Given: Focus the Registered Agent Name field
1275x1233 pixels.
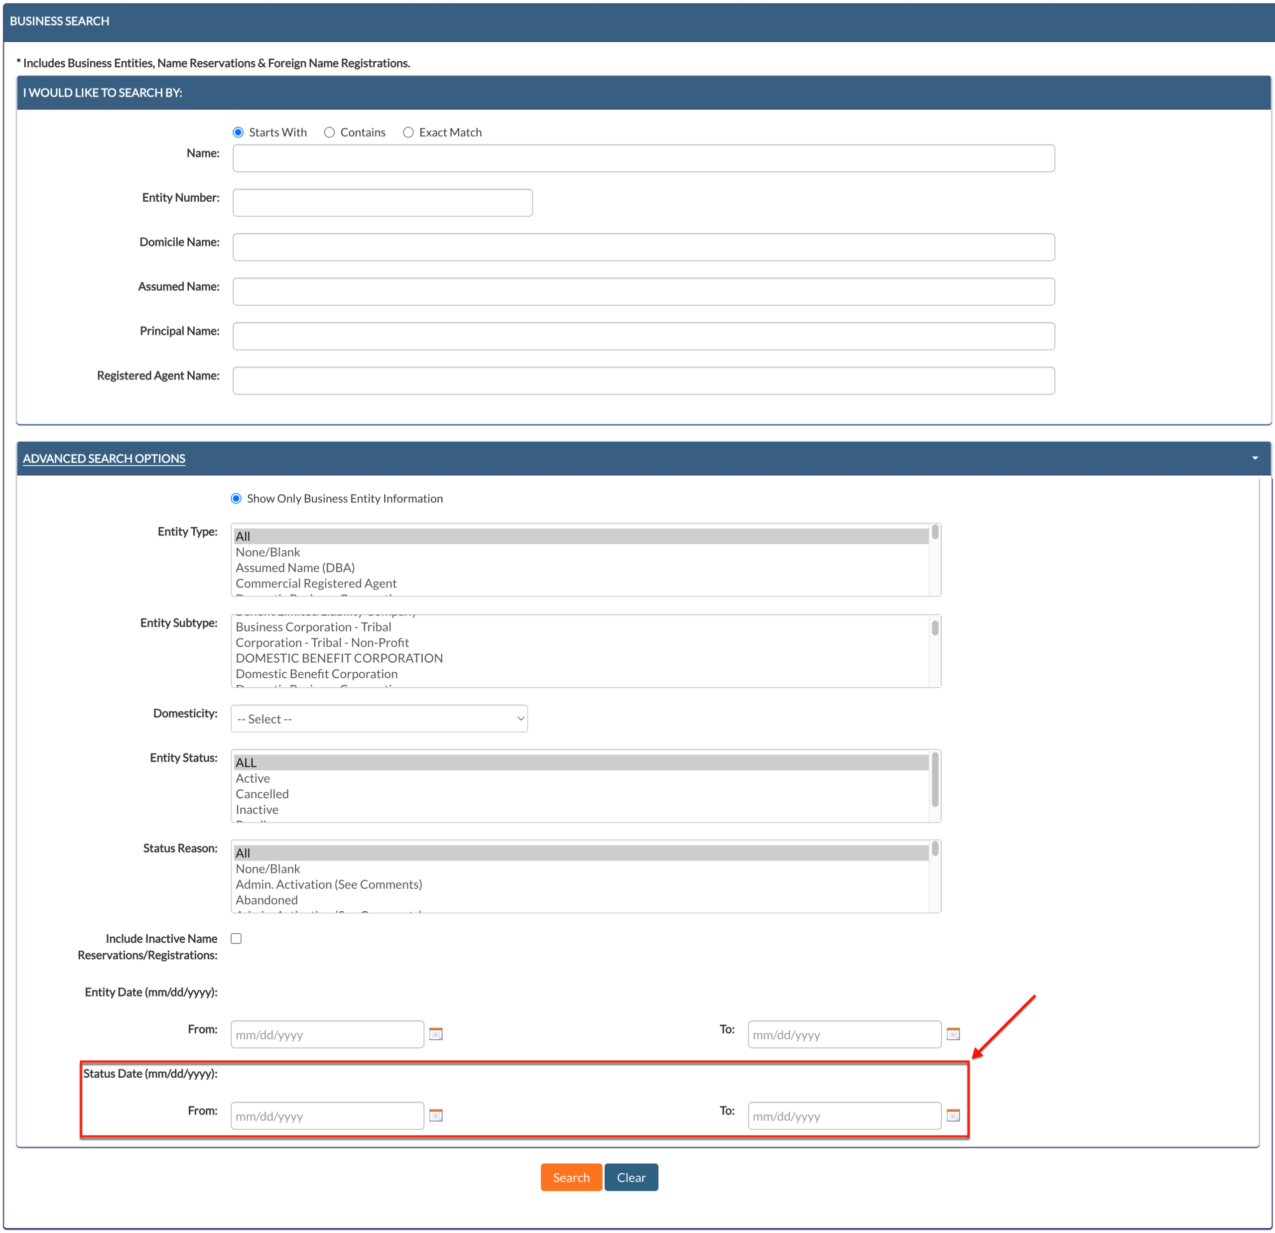Looking at the screenshot, I should pos(644,381).
